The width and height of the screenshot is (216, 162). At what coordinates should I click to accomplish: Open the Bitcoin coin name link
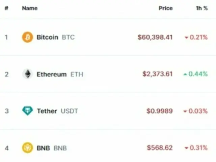click(x=47, y=37)
